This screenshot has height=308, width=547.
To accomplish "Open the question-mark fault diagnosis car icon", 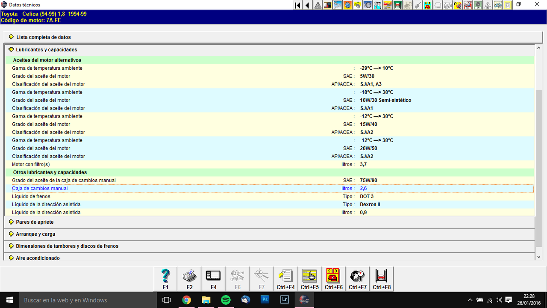I will click(x=457, y=5).
